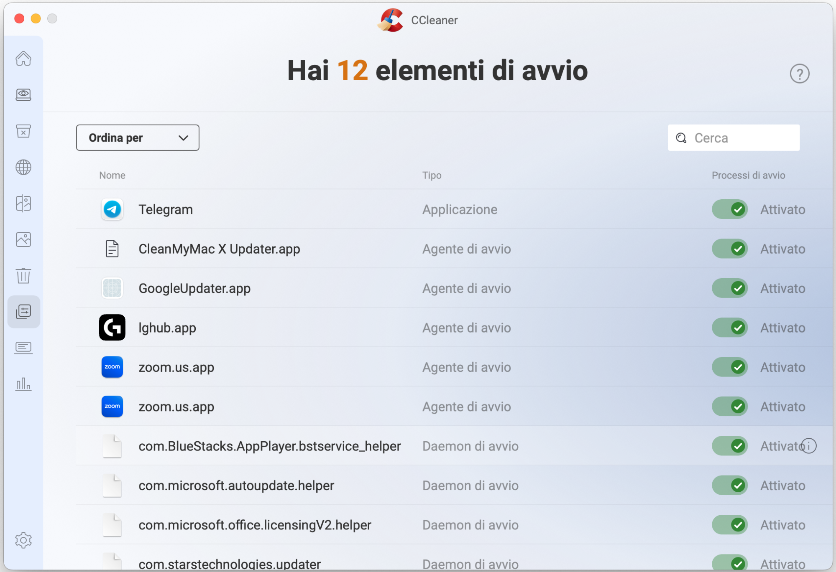Click the lghub.app Logitech icon
The width and height of the screenshot is (836, 572).
pyautogui.click(x=112, y=328)
